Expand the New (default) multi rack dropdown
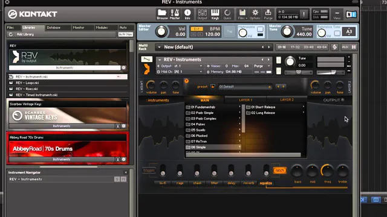The height and width of the screenshot is (217, 387). click(x=213, y=47)
